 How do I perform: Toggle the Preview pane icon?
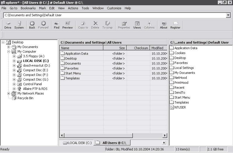[x=68, y=25]
